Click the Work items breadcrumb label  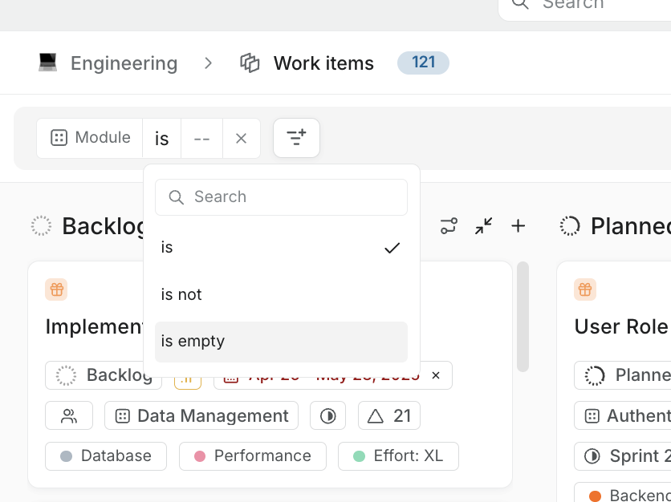click(323, 63)
